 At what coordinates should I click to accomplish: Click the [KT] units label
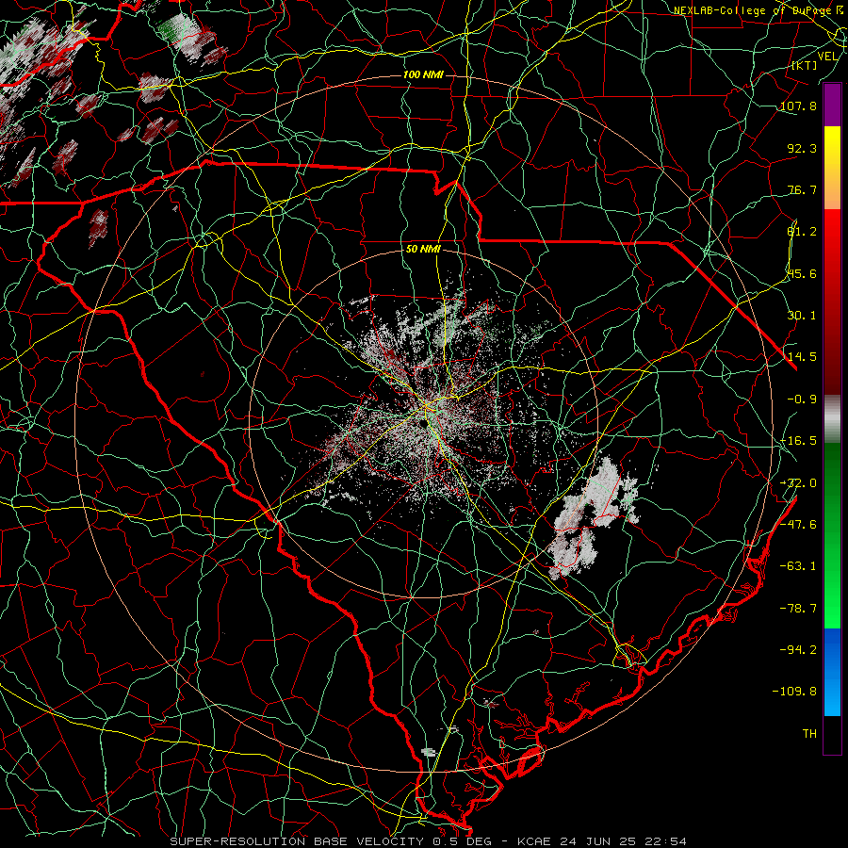(805, 65)
